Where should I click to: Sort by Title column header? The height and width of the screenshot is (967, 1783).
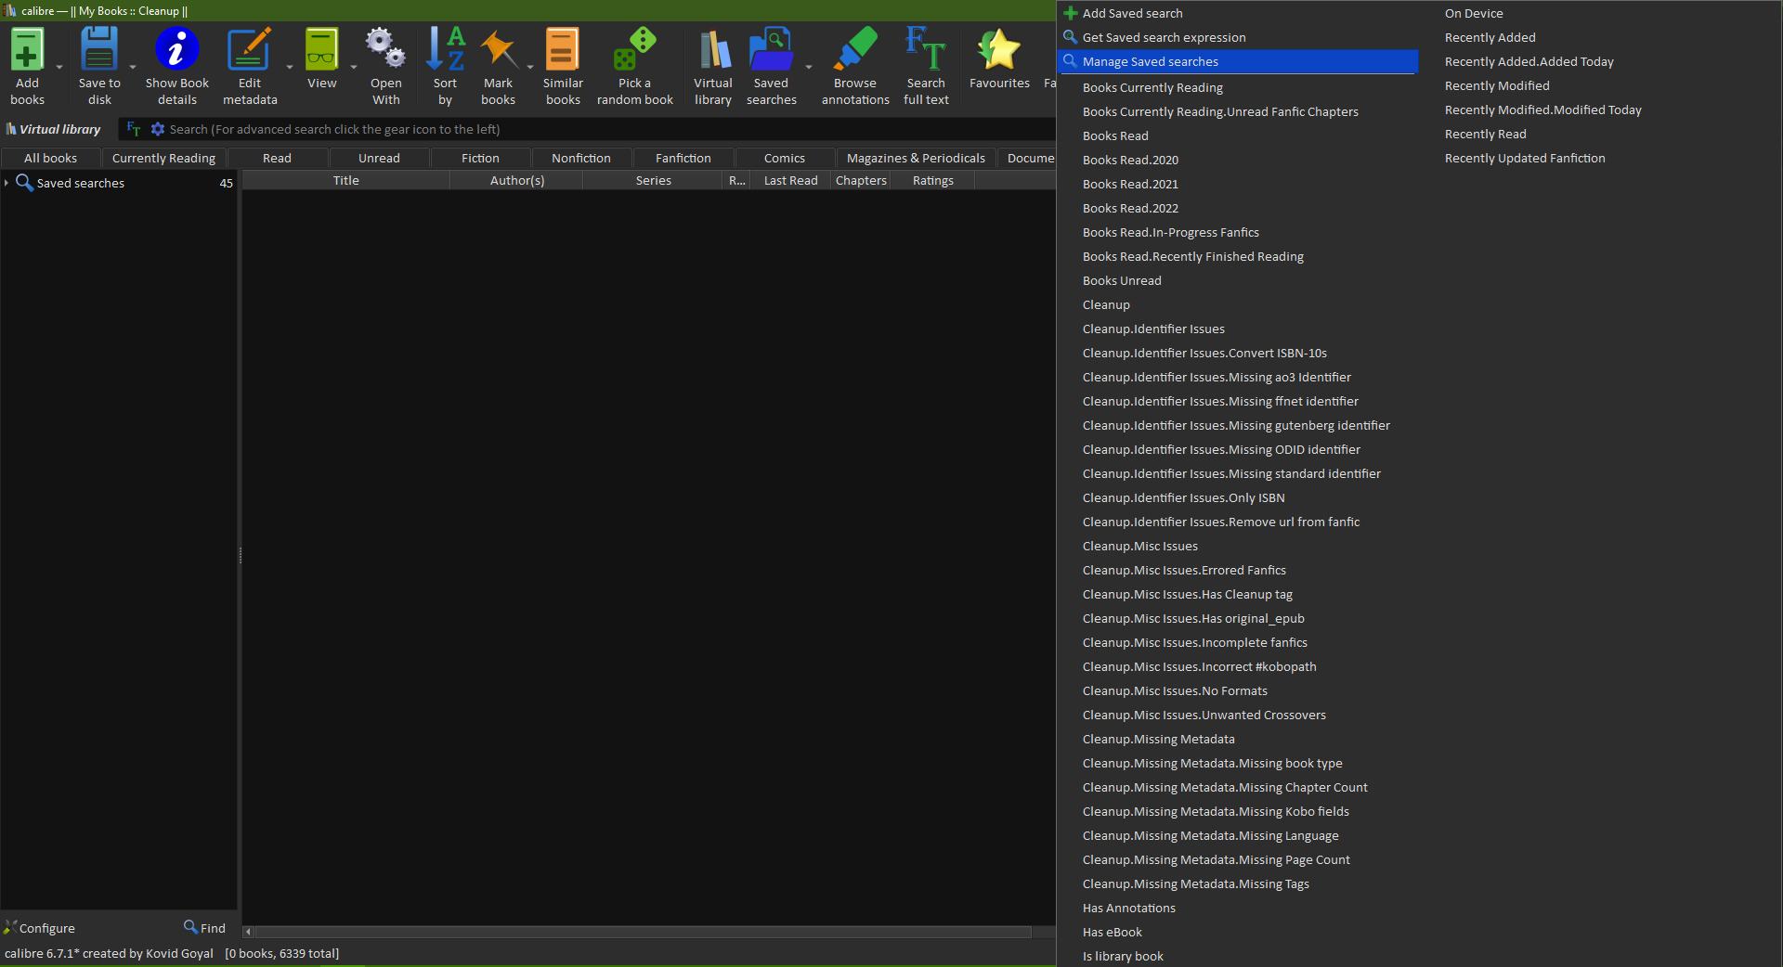(x=345, y=180)
